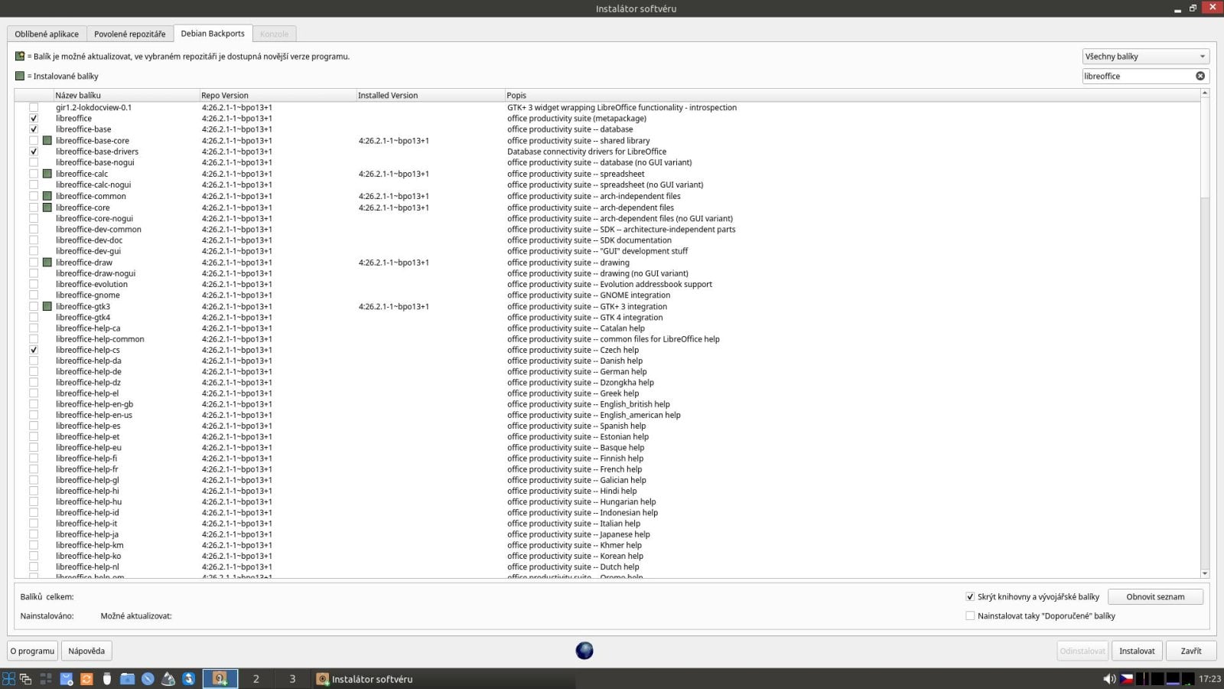The width and height of the screenshot is (1224, 689).
Task: Click the blue round icon beside the folder
Action: 148,679
